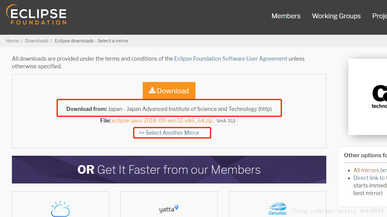Open the IBM Cloud member card

(60, 204)
